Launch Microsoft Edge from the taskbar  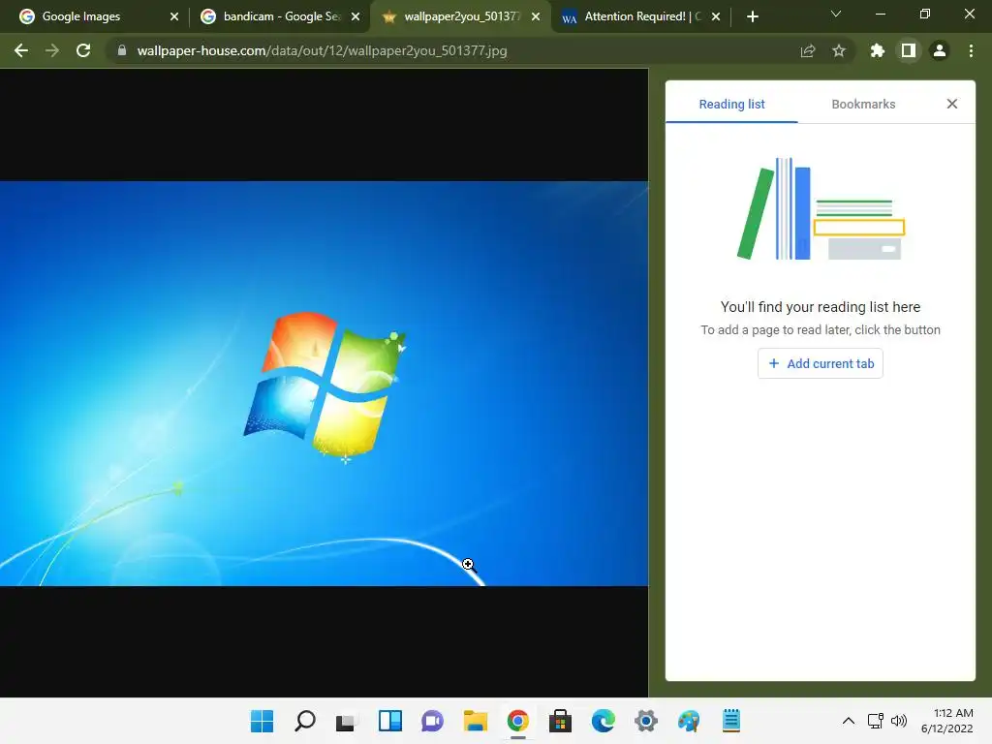pyautogui.click(x=603, y=721)
